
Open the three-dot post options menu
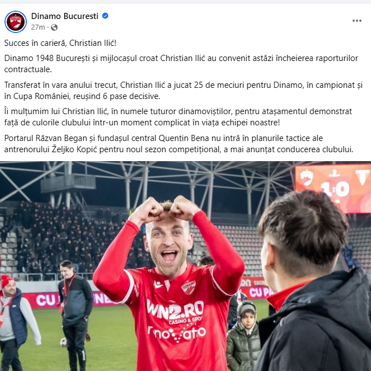357,21
